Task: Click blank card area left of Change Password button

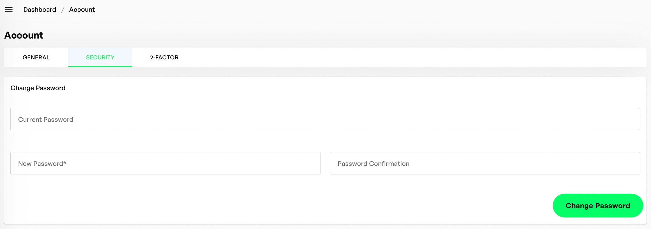Action: (x=283, y=206)
